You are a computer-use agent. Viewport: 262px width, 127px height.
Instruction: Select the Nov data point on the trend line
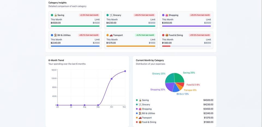(125, 71)
